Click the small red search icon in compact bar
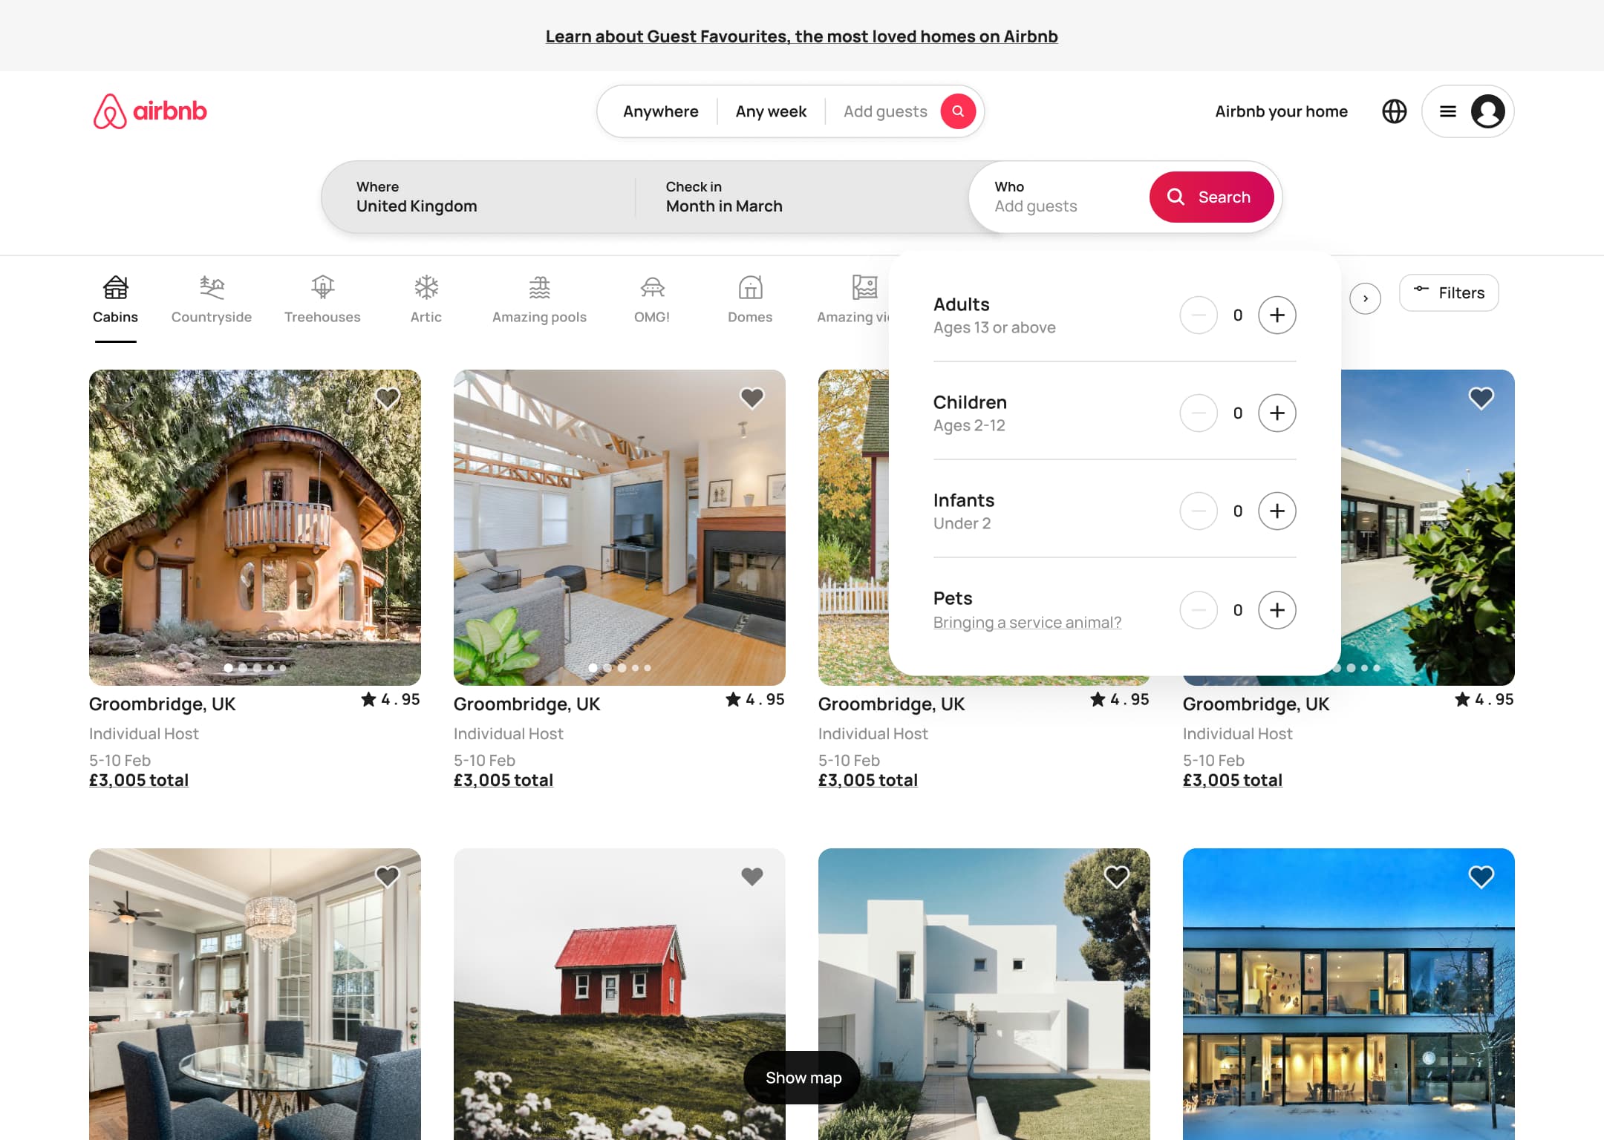Screen dimensions: 1604x1140 pyautogui.click(x=958, y=111)
